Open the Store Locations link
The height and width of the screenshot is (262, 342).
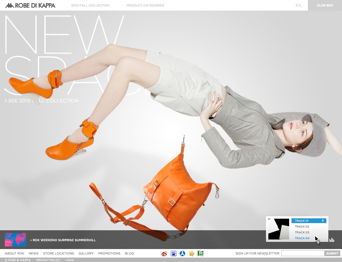point(58,253)
